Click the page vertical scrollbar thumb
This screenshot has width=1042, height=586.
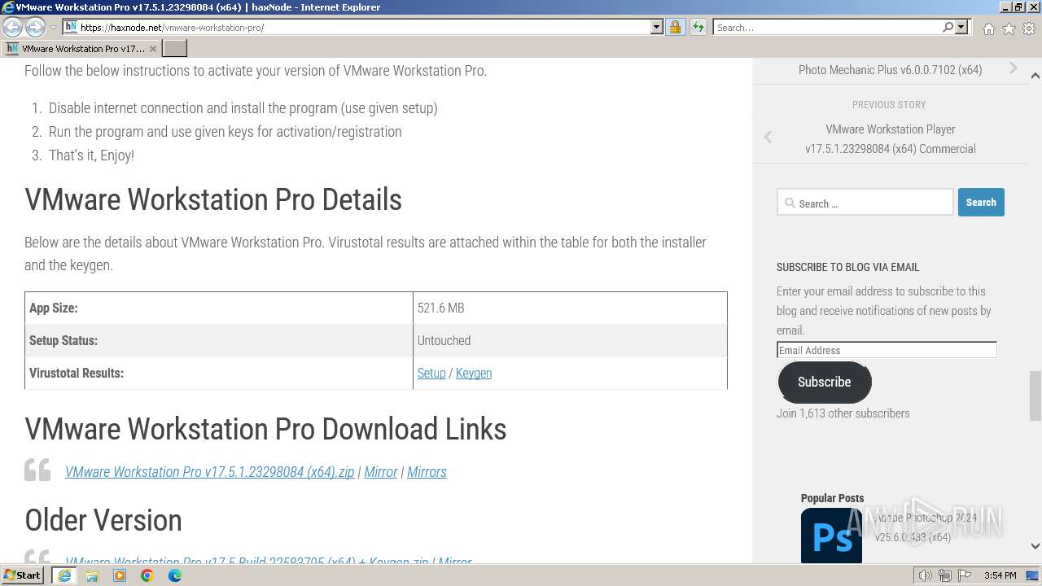click(1035, 395)
